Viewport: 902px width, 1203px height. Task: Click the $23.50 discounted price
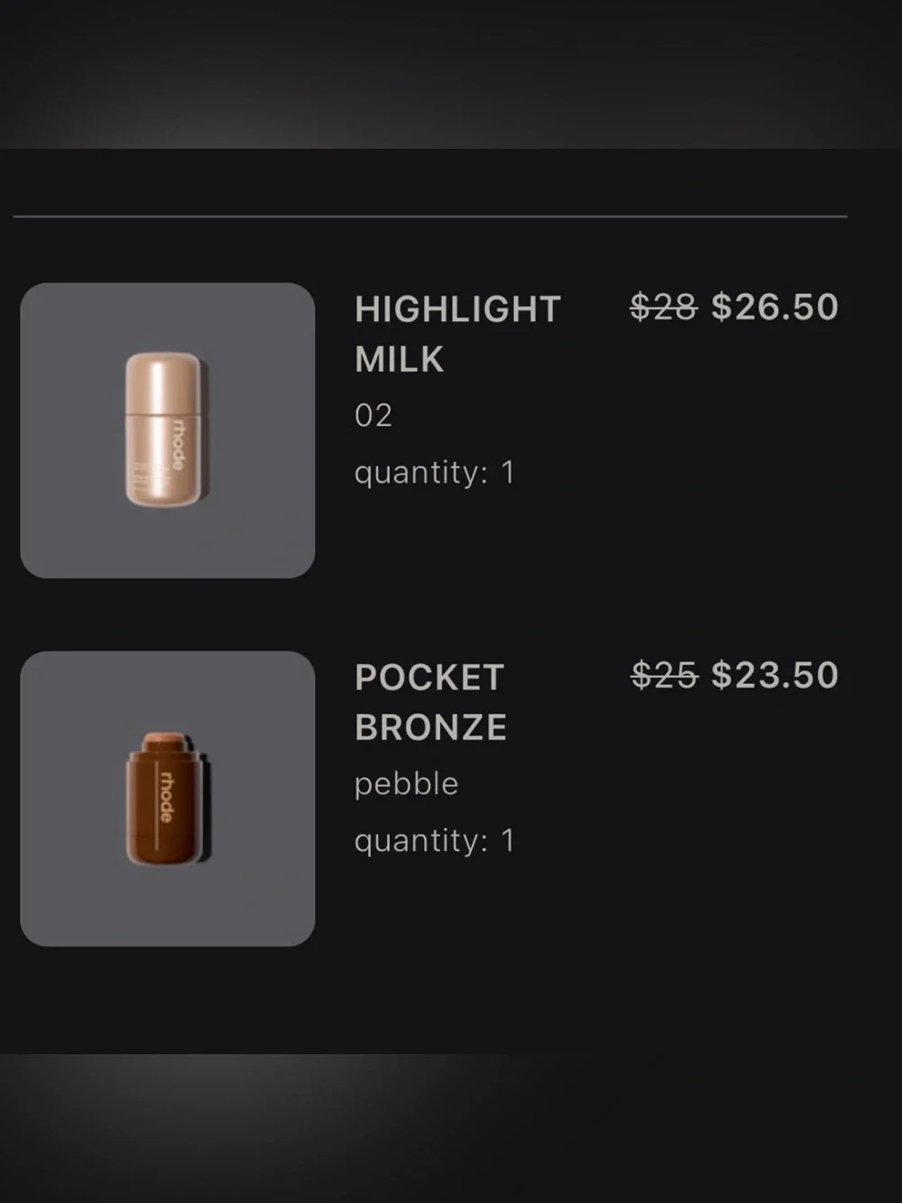775,675
